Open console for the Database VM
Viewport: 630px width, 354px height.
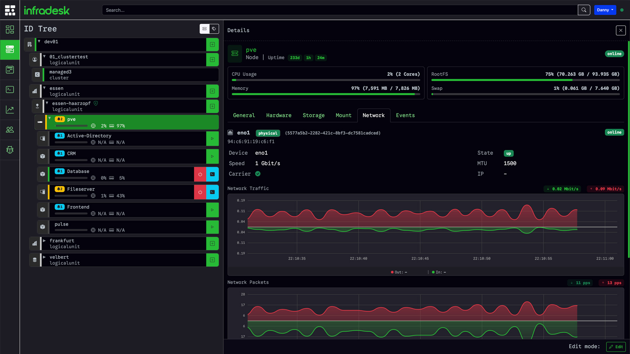212,174
